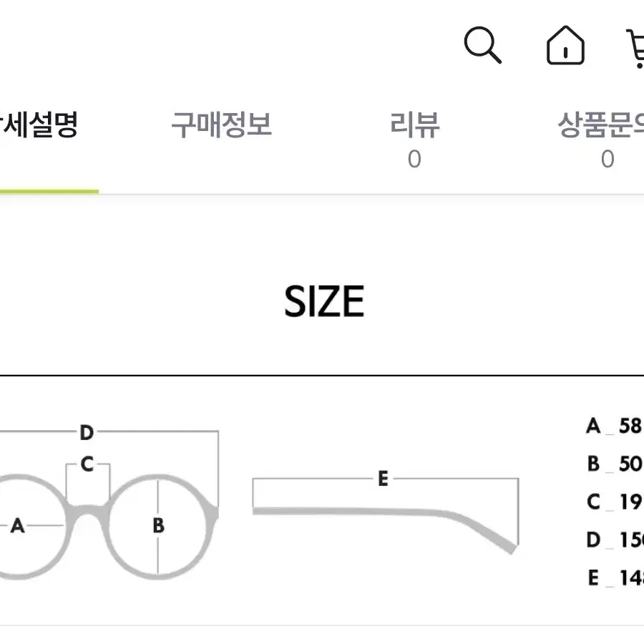The width and height of the screenshot is (644, 644).
Task: Click the B lens height label
Action: pos(159,525)
